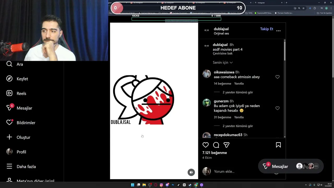Open Opera from taskbar
Viewport: 334px width, 188px height.
[x=156, y=185]
